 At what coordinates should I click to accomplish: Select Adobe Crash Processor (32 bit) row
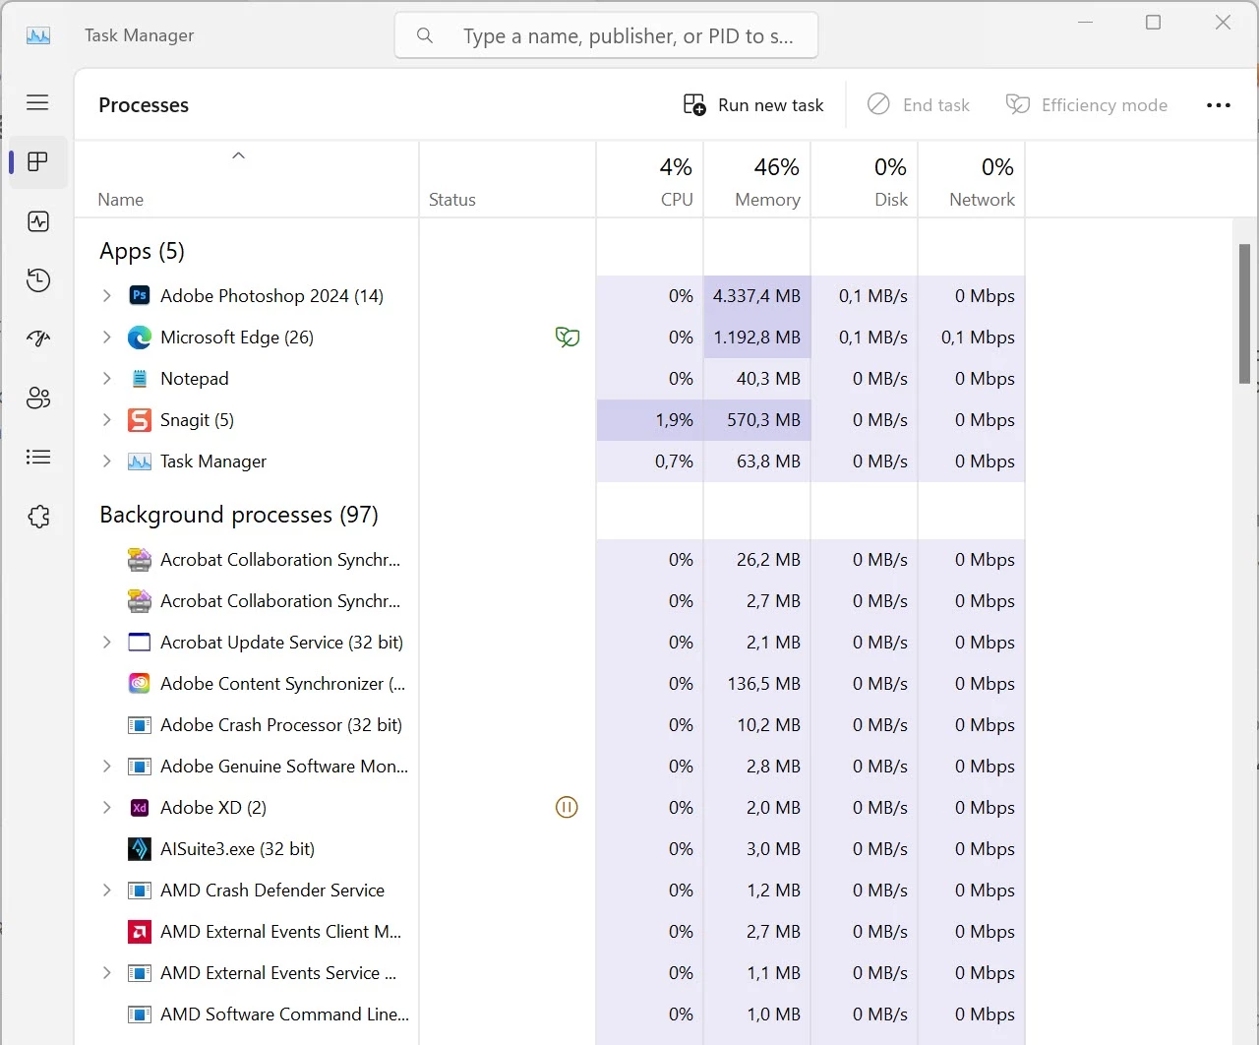click(550, 724)
